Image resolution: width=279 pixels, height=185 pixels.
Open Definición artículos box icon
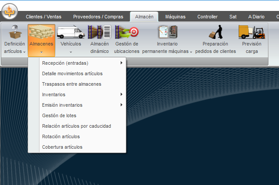click(x=15, y=32)
